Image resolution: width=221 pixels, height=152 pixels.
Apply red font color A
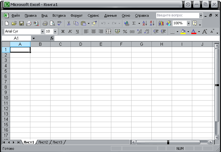(x=194, y=32)
